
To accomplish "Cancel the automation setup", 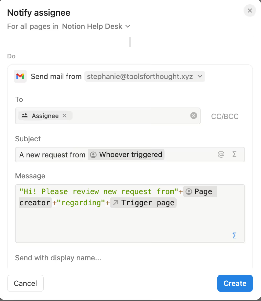I will 25,283.
